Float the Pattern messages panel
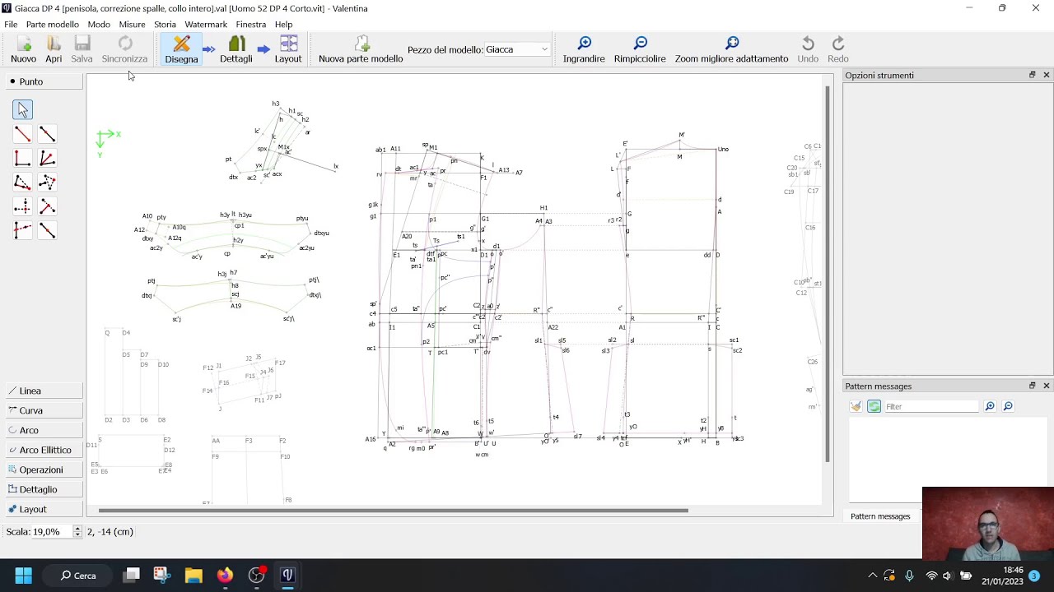 click(1032, 386)
